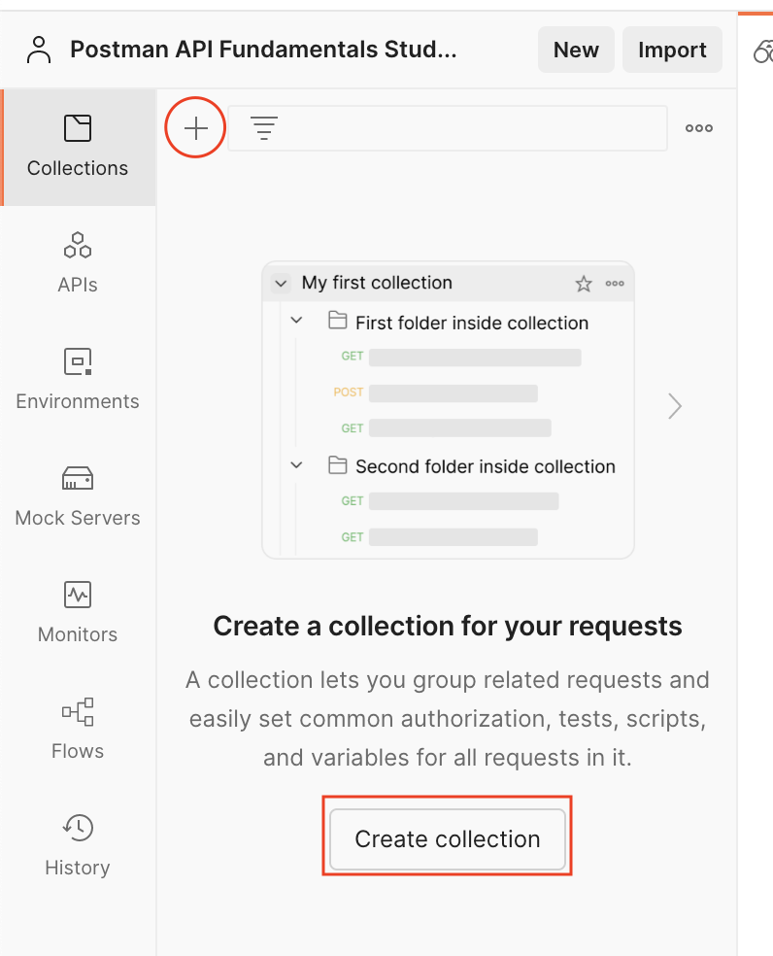Open the three-dot options menu above collections

coord(699,128)
